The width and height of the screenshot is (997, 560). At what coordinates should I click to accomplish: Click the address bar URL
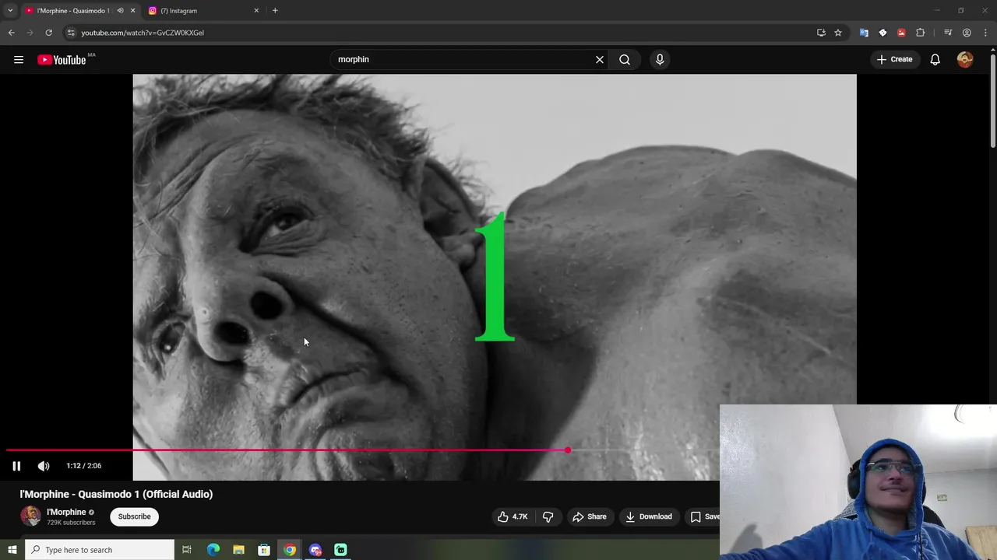point(143,33)
